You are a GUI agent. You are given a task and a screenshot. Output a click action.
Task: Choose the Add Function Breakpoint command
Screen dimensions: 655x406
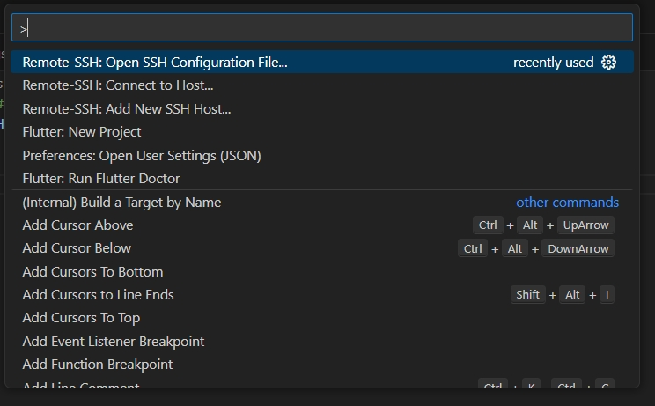tap(322, 365)
